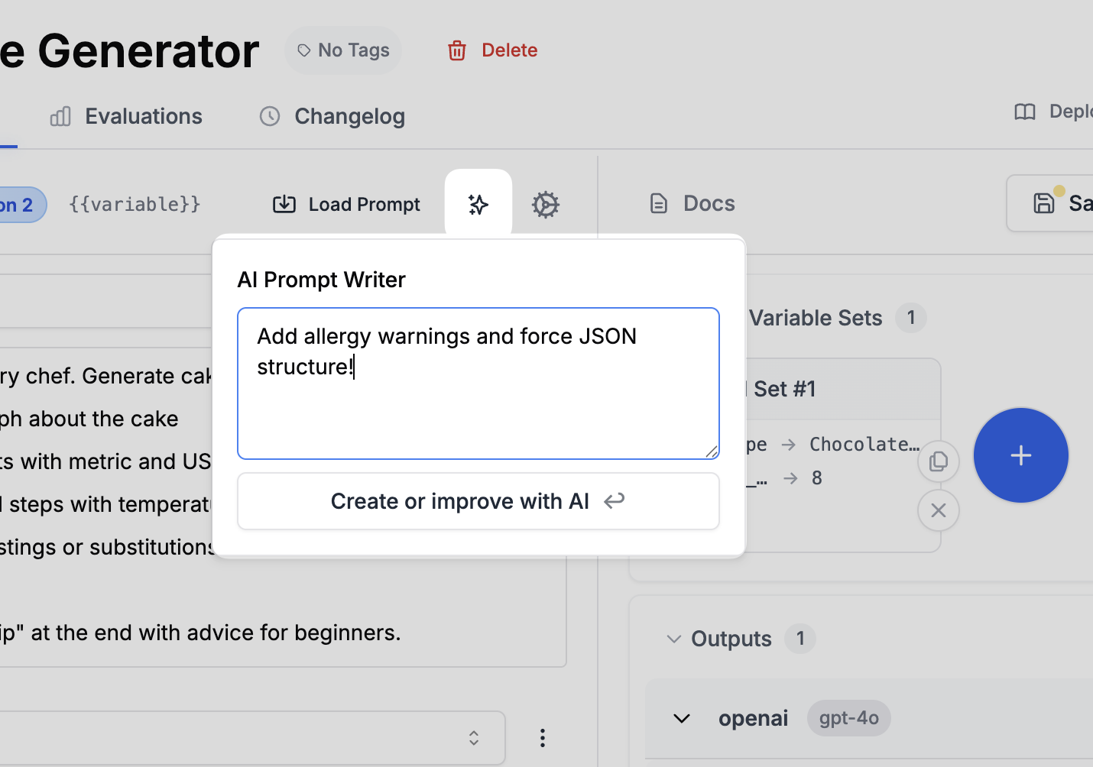
Task: Open Docs via the document icon
Action: click(658, 203)
